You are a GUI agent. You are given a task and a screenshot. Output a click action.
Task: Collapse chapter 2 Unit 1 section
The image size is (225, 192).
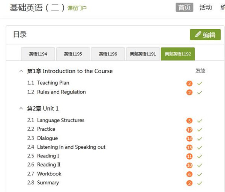click(x=21, y=109)
